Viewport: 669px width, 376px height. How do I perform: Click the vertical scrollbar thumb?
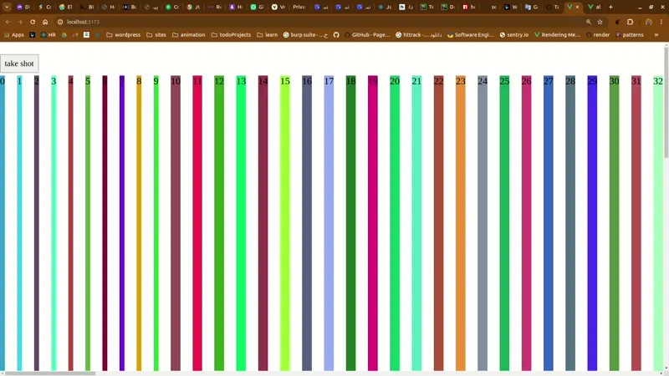666,101
